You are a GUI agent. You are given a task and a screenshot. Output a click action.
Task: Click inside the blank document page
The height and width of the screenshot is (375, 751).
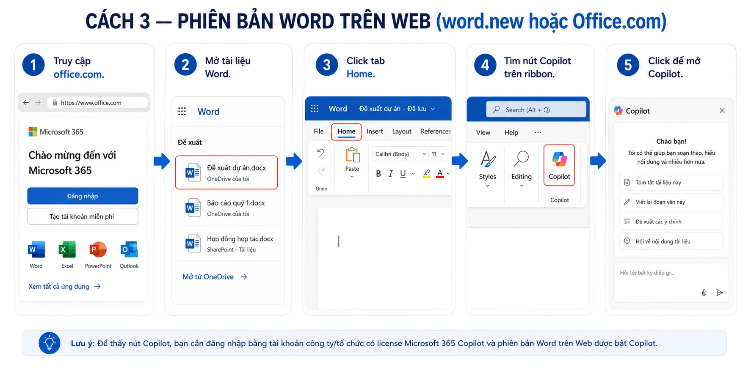click(x=384, y=258)
